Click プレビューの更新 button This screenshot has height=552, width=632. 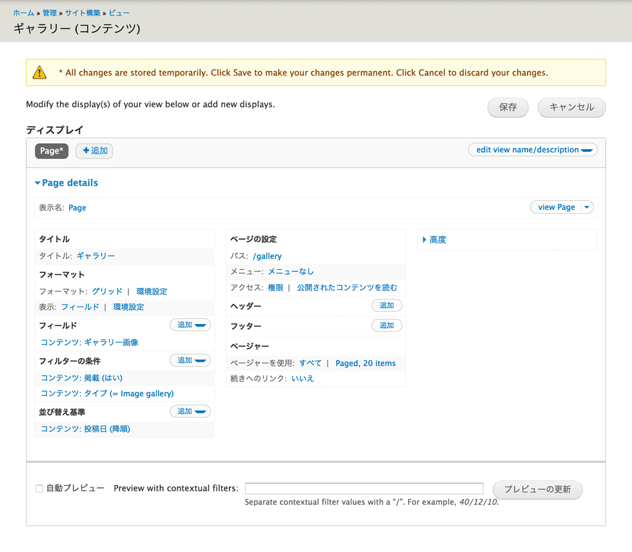click(x=537, y=489)
